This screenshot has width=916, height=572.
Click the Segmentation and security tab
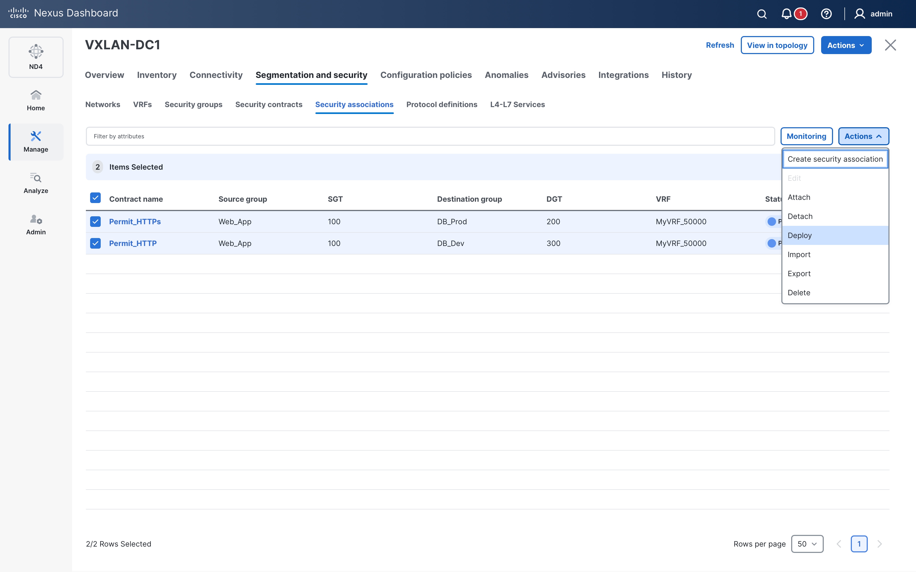311,75
